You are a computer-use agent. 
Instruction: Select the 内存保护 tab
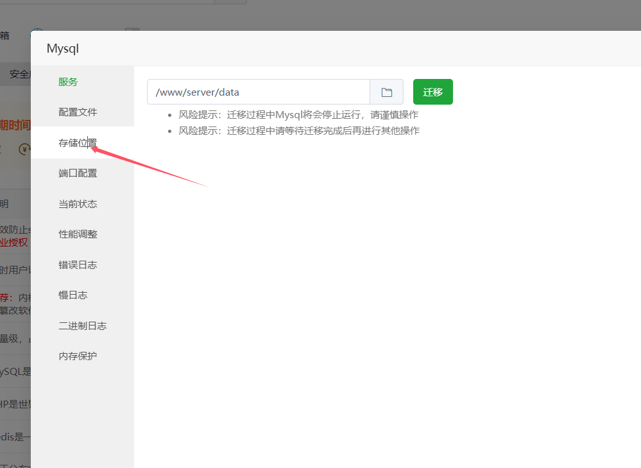(x=78, y=356)
